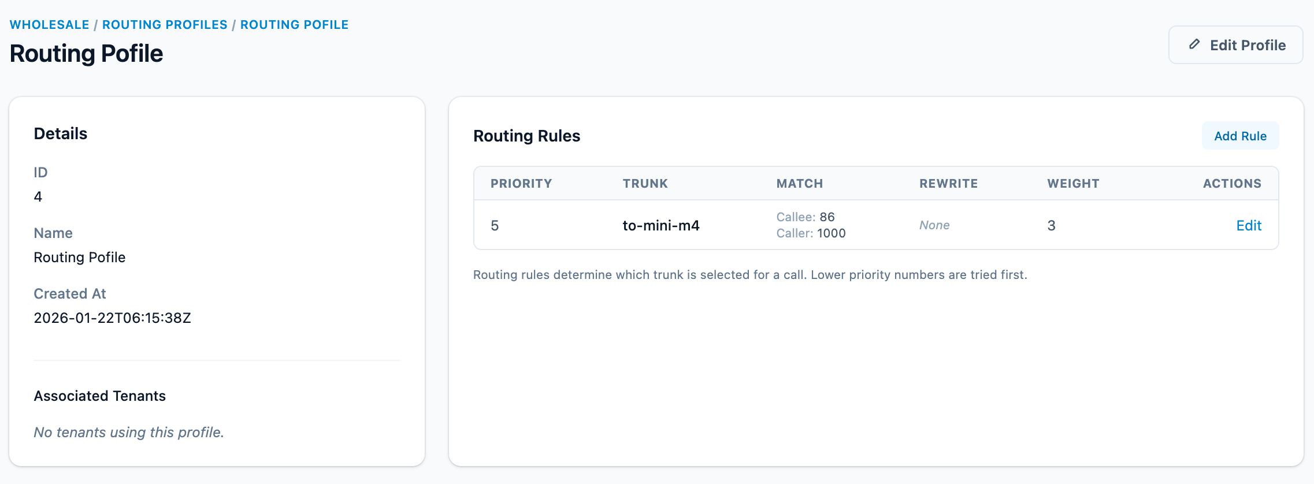Click the Routing Pofile page title

click(86, 53)
